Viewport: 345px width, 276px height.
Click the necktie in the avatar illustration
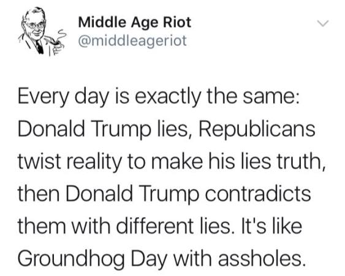click(x=40, y=47)
